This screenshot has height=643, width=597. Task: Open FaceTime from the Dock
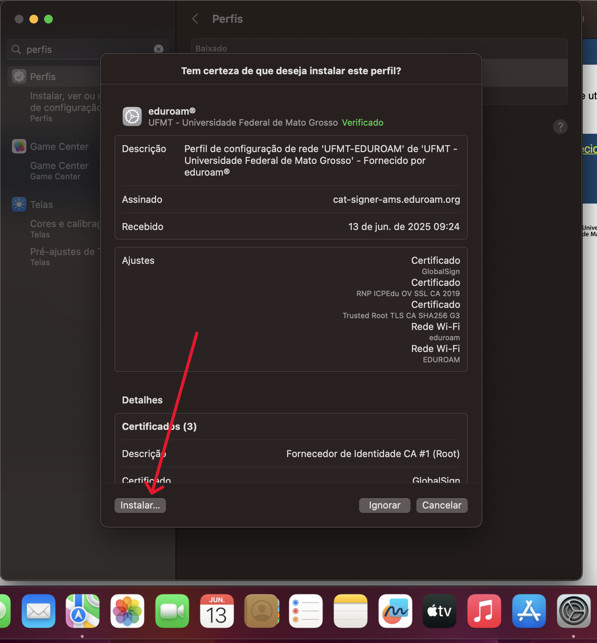172,611
